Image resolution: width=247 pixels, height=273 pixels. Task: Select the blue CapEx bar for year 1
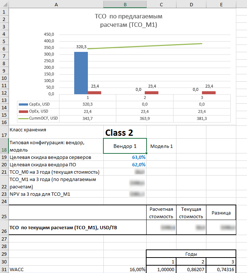pos(81,73)
